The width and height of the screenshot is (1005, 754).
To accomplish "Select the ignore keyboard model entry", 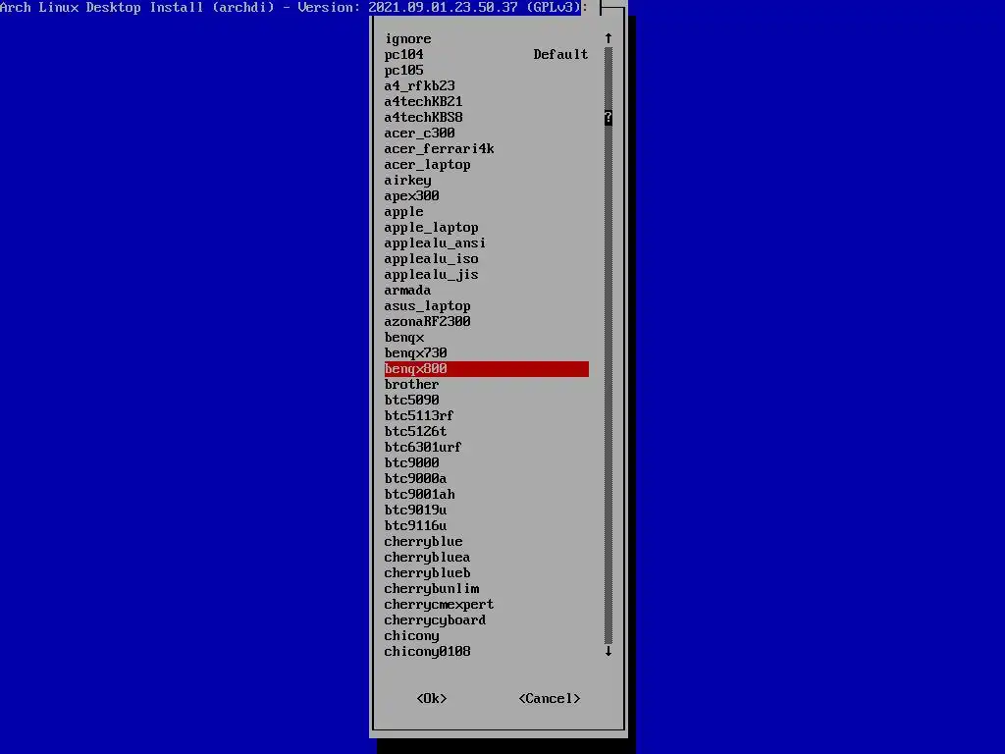I will (x=487, y=39).
